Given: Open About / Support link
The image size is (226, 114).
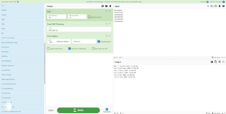Looking at the screenshot, I should click(x=216, y=2).
